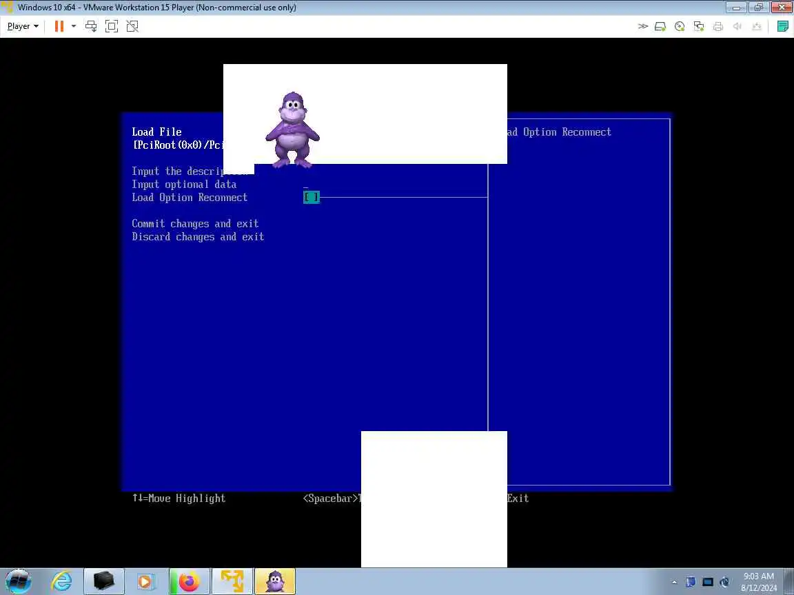Click the PciRoot device path text

[178, 145]
